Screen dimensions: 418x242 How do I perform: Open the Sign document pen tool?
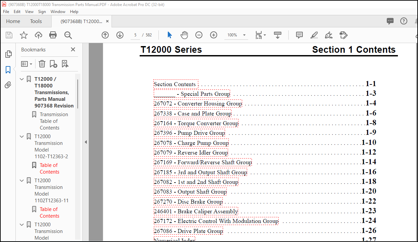[329, 35]
